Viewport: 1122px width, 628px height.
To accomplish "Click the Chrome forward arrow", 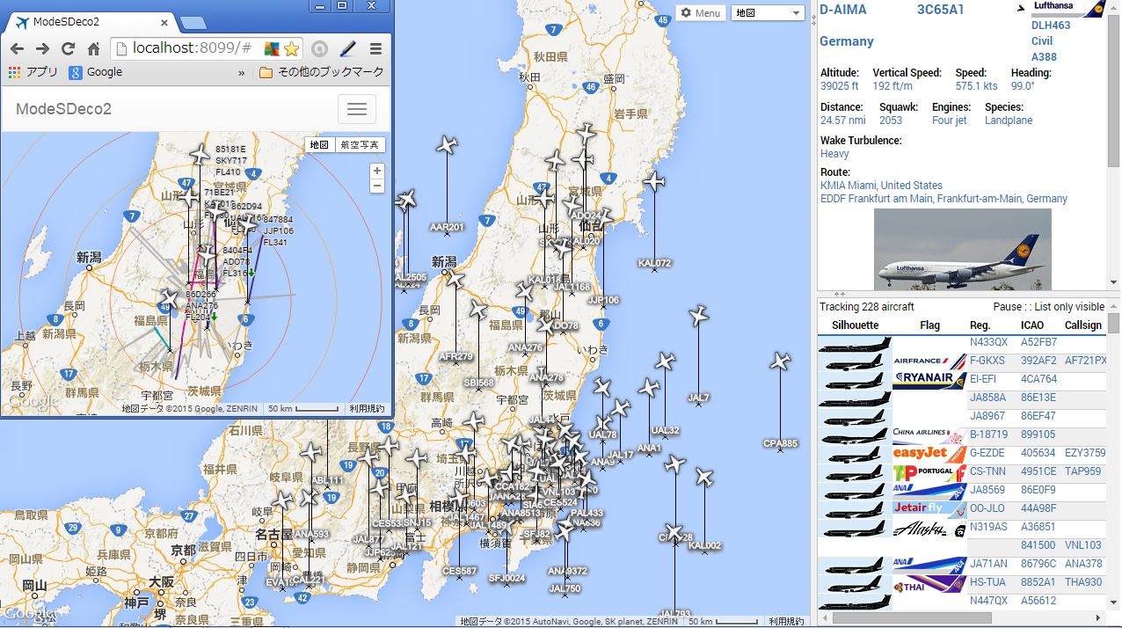I will 42,48.
